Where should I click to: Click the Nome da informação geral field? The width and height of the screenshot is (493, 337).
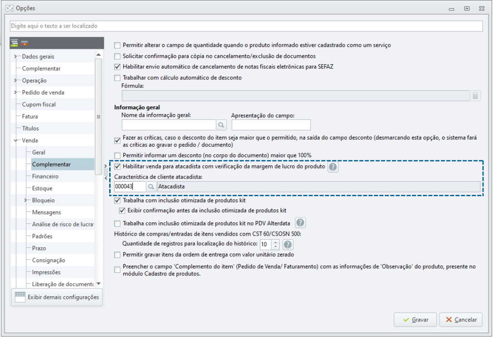point(169,125)
